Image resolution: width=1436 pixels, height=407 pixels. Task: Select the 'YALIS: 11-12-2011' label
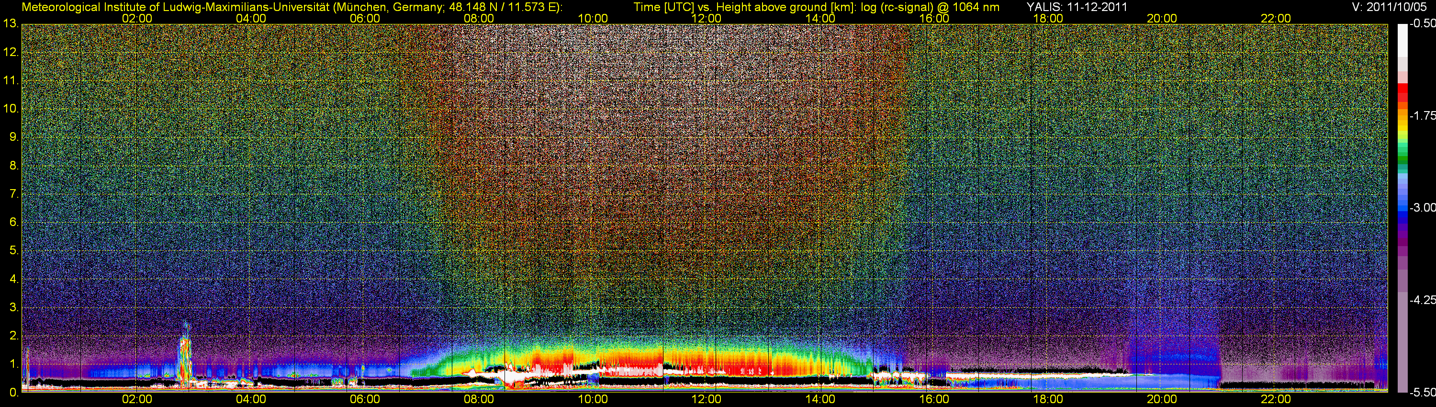coord(1077,7)
